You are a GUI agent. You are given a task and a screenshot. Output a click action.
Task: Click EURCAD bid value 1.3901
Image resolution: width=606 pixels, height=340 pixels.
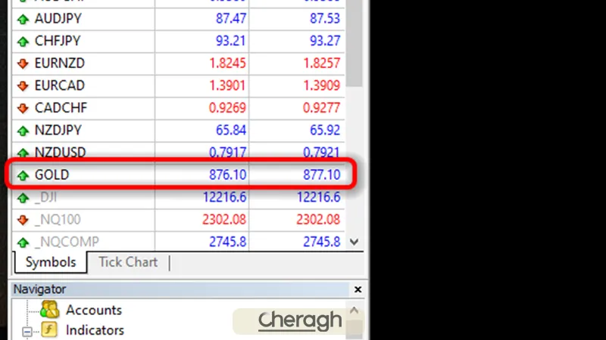tap(227, 85)
